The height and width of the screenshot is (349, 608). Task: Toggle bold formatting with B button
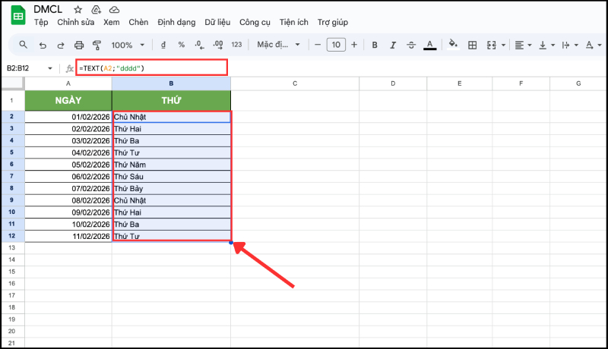coord(375,45)
